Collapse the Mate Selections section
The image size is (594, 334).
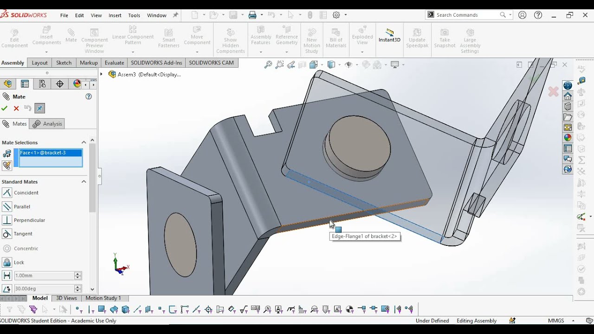click(84, 142)
